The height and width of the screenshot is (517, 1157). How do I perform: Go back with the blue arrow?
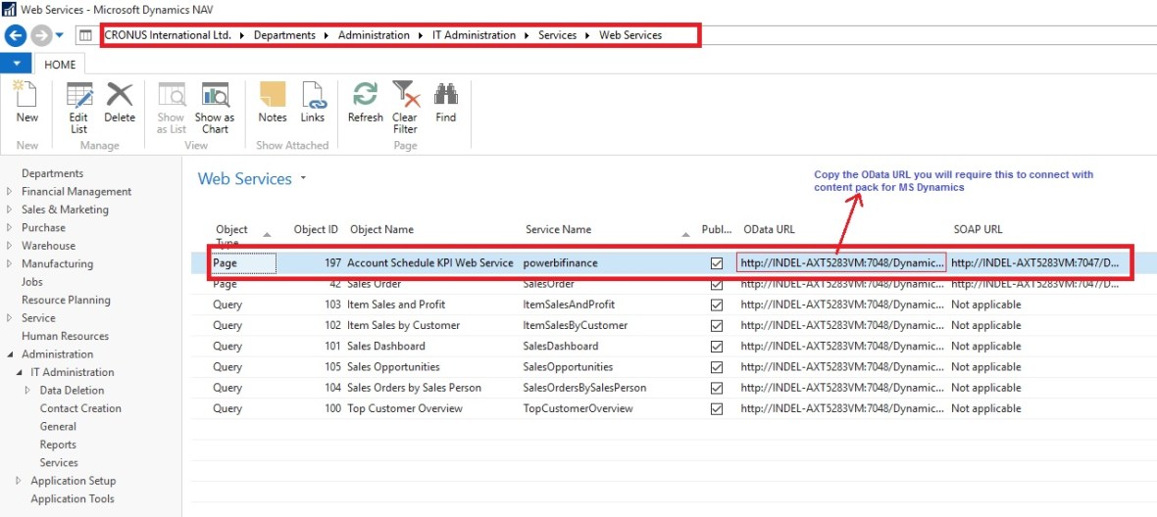pos(16,34)
